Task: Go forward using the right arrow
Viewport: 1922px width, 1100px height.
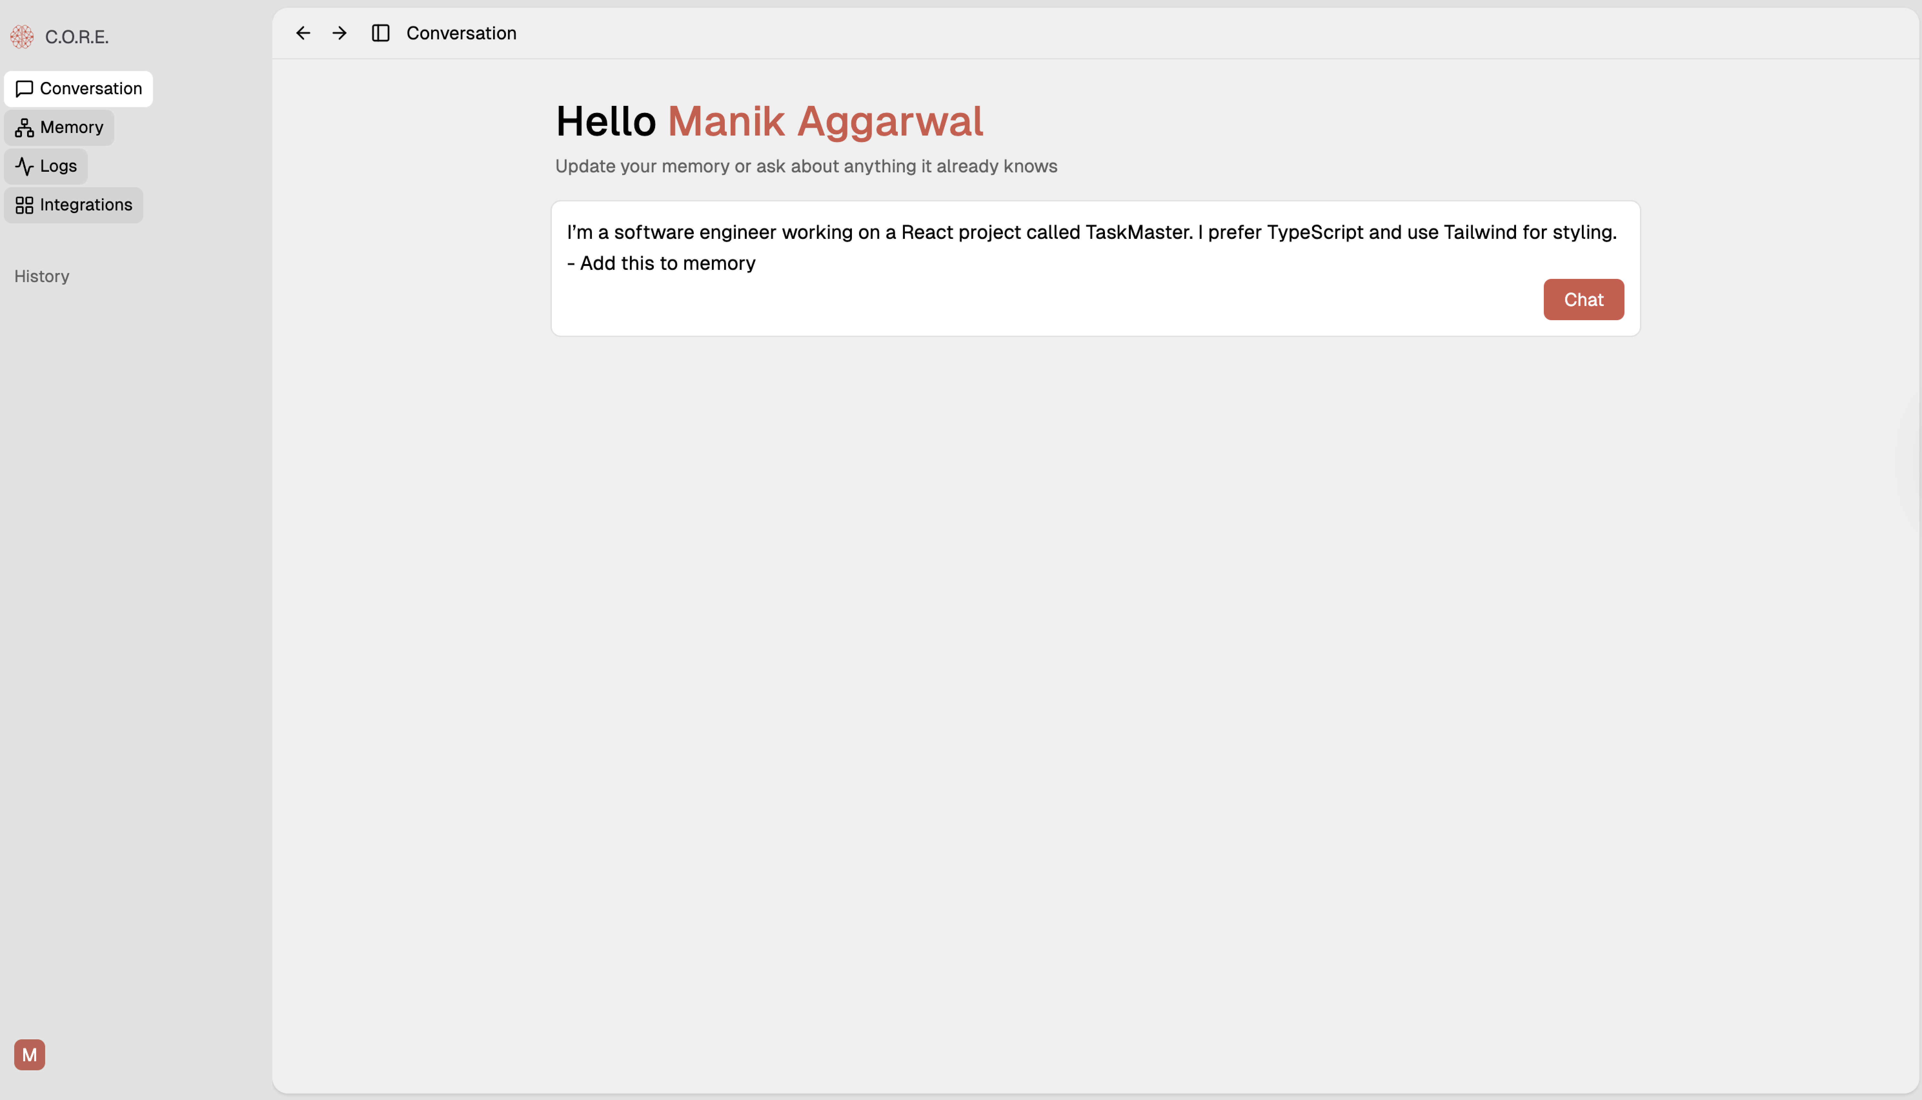Action: pos(340,33)
